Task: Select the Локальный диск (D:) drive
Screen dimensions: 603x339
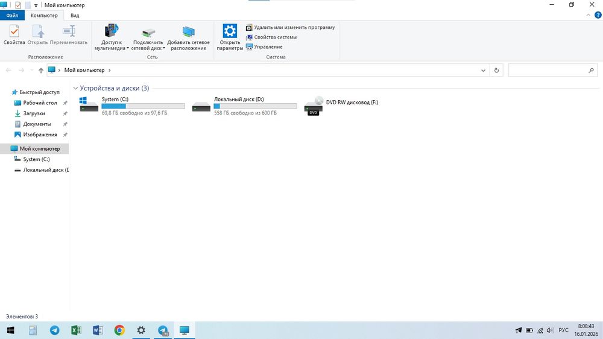Action: [x=244, y=105]
